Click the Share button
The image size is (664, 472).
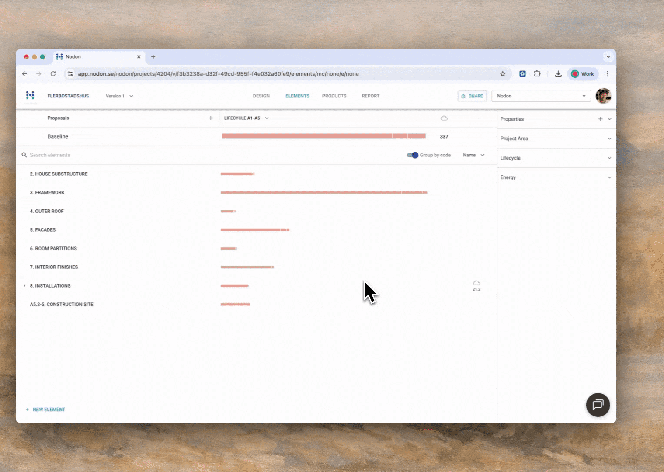(x=472, y=96)
